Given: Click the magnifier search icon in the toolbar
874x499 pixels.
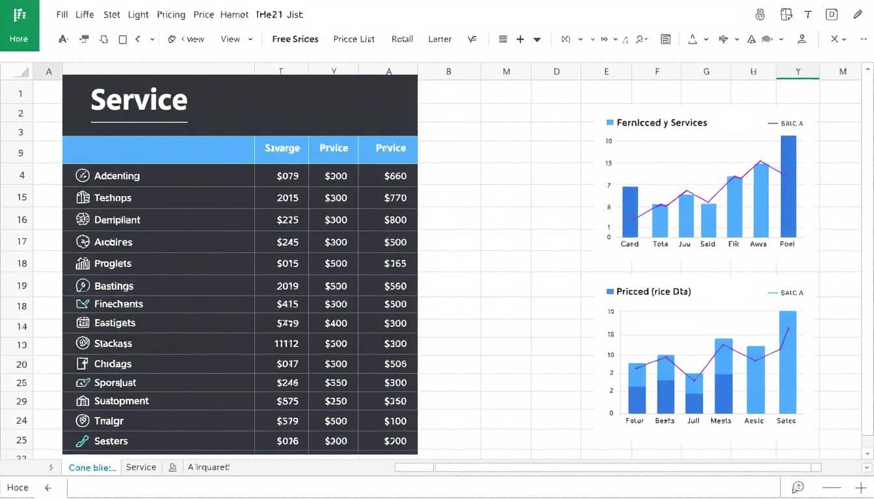Looking at the screenshot, I should click(x=640, y=39).
